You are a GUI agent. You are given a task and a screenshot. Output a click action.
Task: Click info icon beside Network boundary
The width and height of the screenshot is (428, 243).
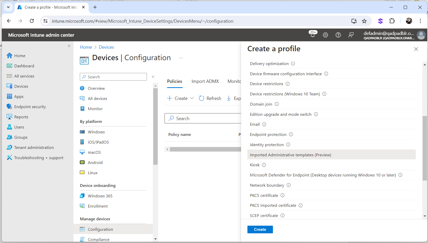(x=289, y=185)
